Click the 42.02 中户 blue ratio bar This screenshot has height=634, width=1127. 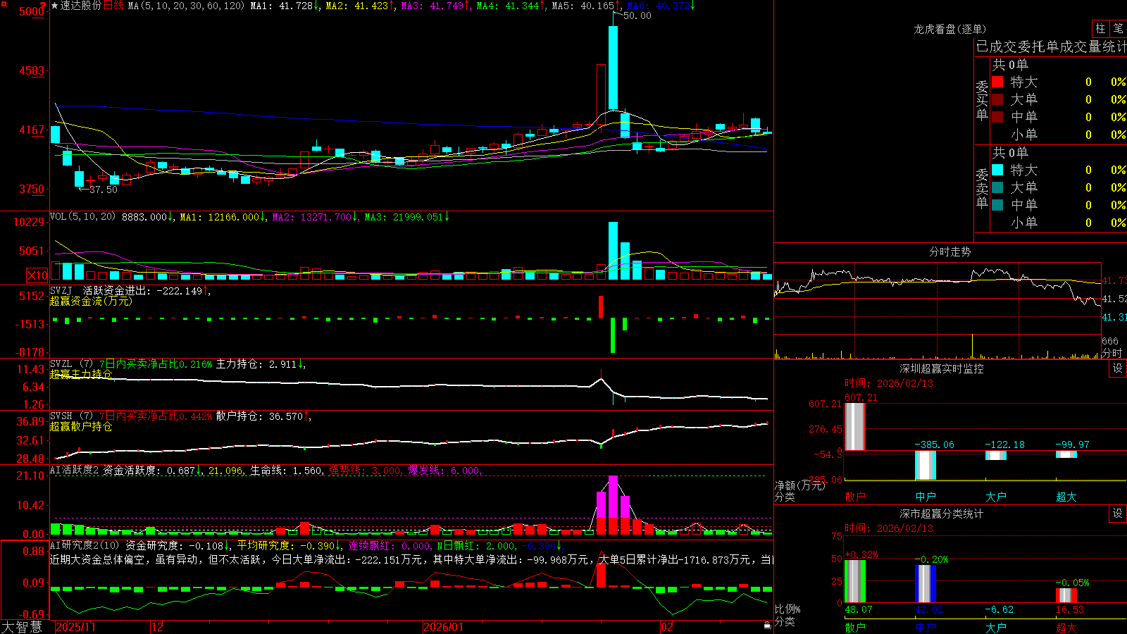[926, 584]
